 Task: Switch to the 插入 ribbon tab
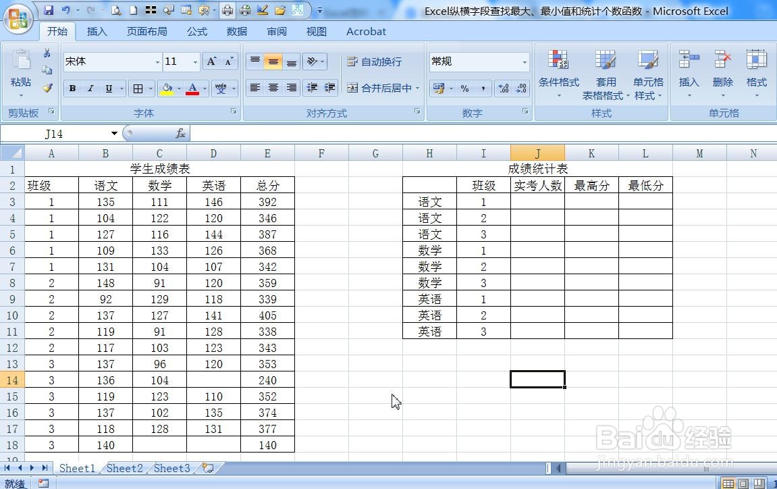pyautogui.click(x=97, y=31)
